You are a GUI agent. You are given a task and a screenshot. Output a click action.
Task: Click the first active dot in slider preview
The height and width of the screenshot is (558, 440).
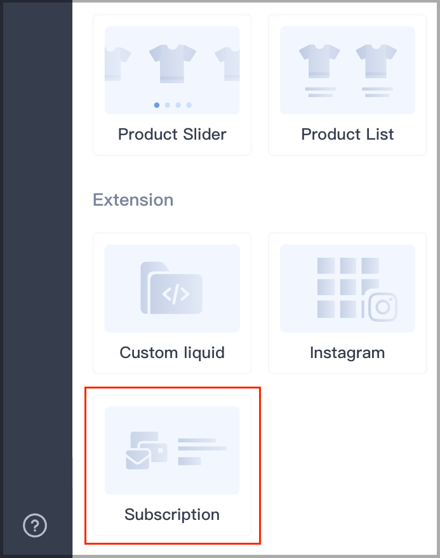click(157, 105)
